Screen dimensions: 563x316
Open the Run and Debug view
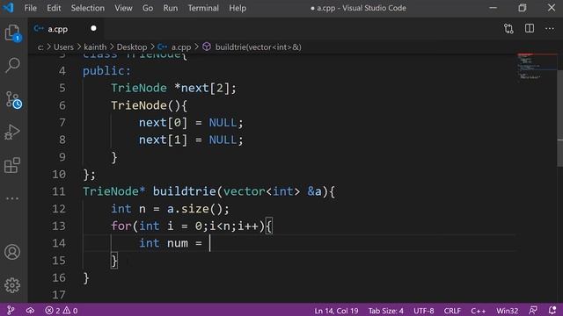[x=12, y=133]
